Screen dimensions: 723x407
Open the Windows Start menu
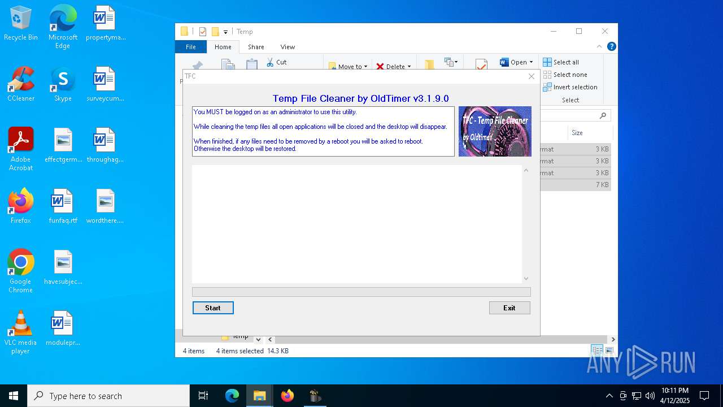tap(14, 396)
